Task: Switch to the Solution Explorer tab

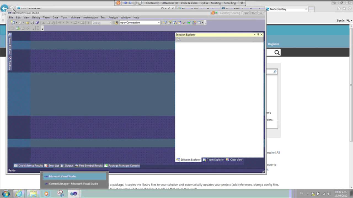Action: pos(188,160)
